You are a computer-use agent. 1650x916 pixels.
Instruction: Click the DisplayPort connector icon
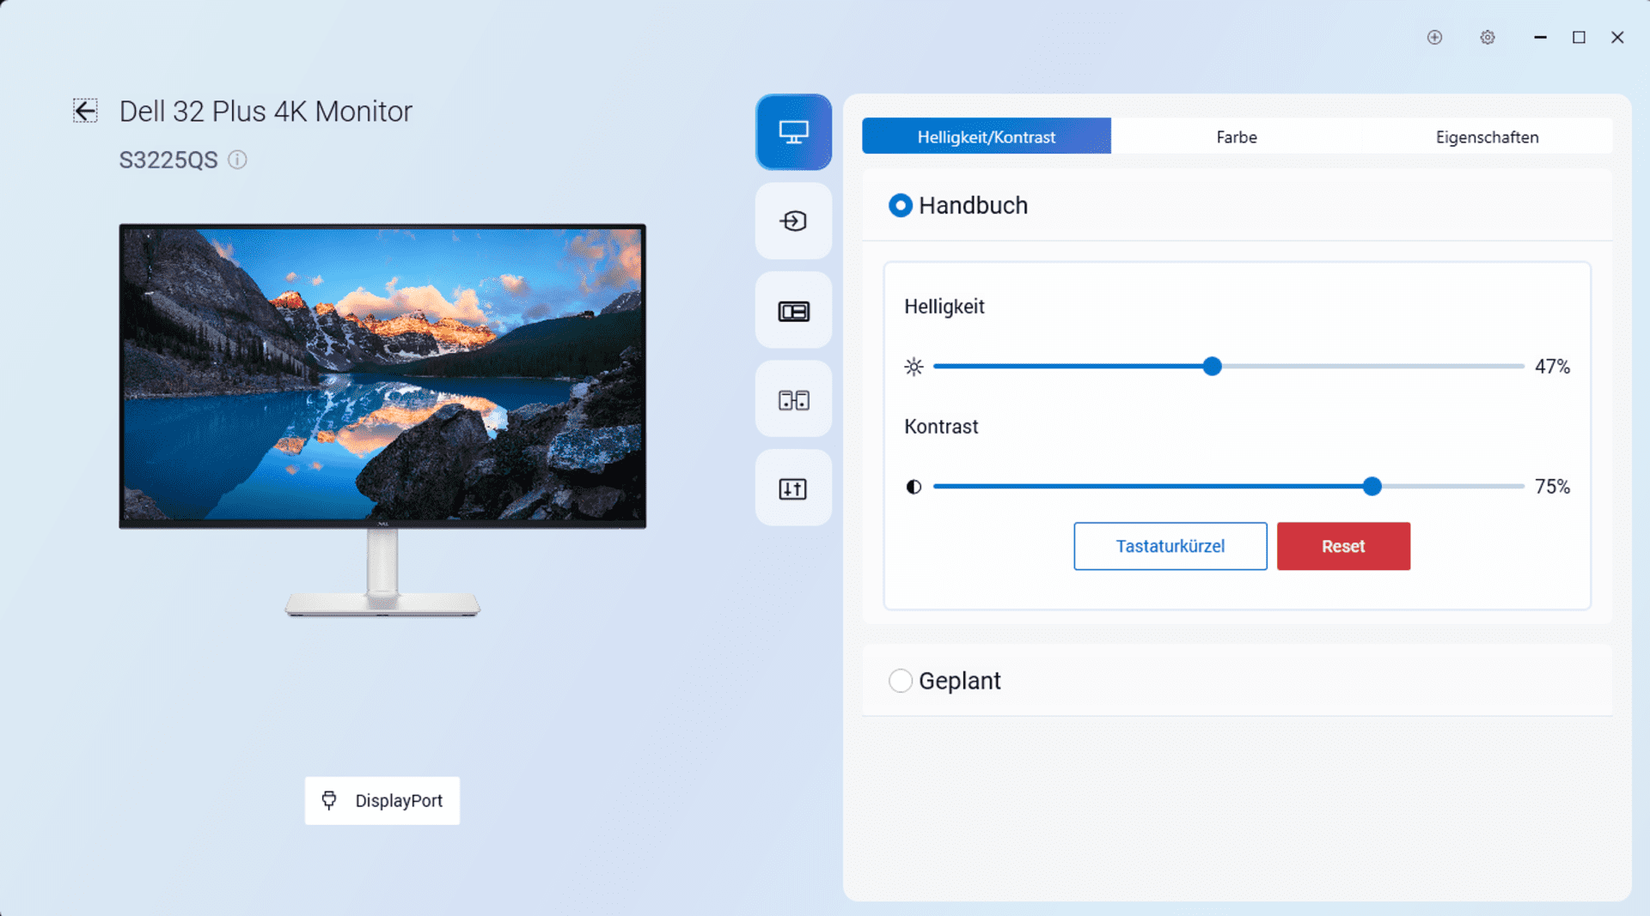point(329,800)
